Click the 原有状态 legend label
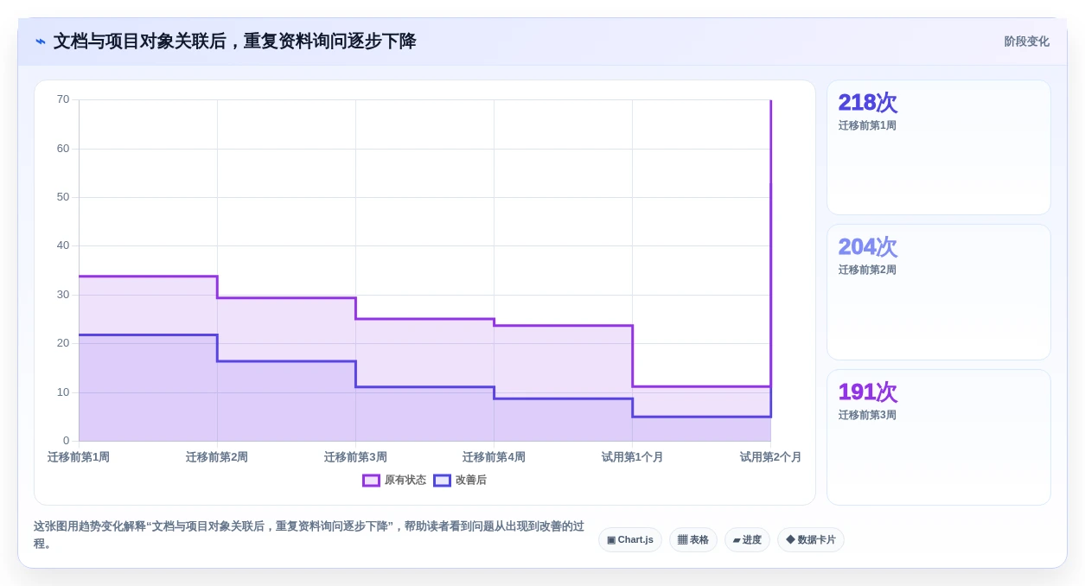 tap(405, 481)
